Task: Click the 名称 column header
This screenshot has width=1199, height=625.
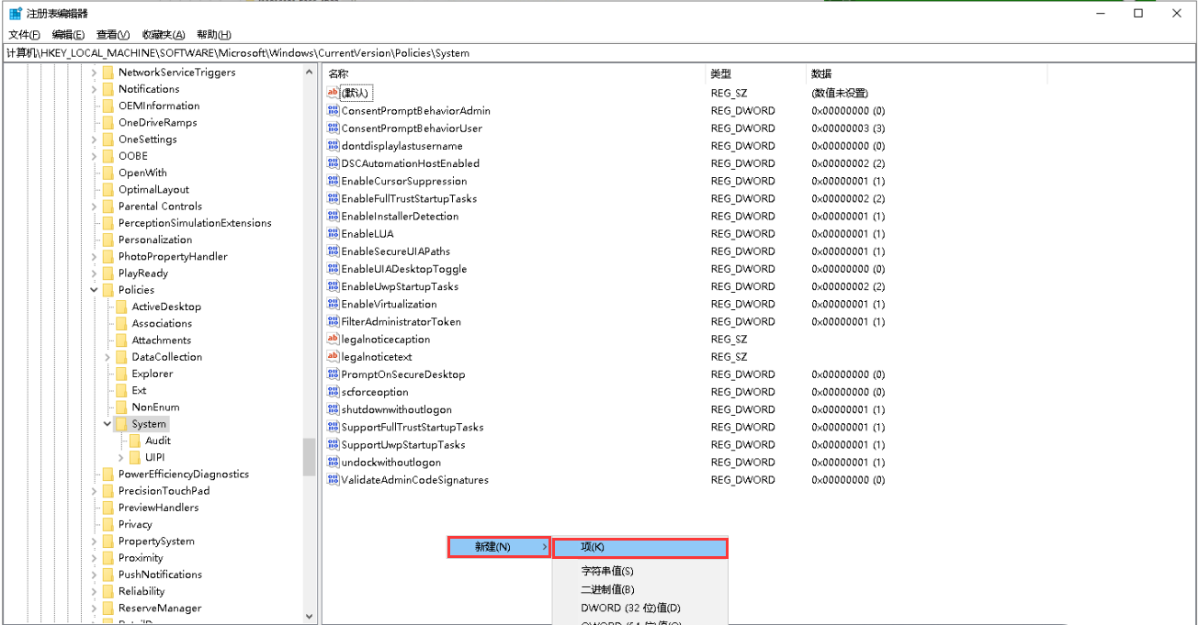Action: pos(515,73)
